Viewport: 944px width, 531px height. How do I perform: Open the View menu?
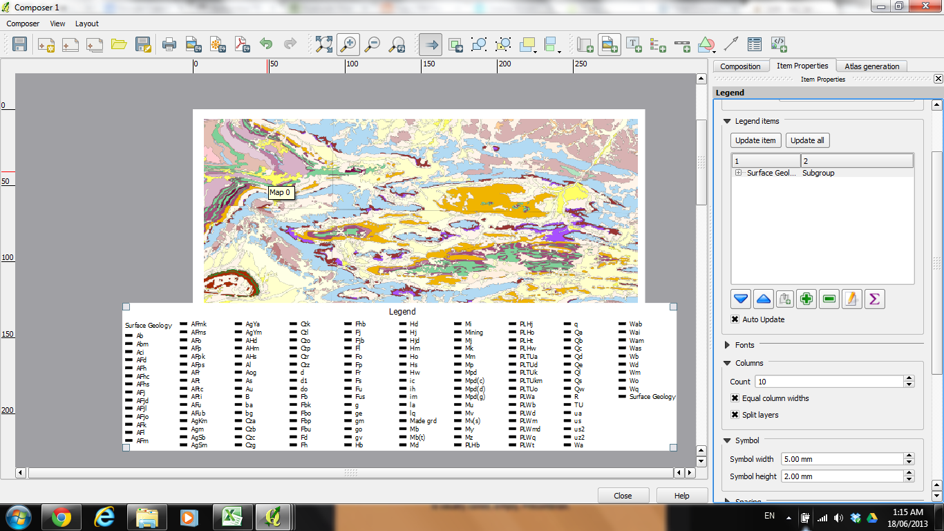(x=57, y=24)
